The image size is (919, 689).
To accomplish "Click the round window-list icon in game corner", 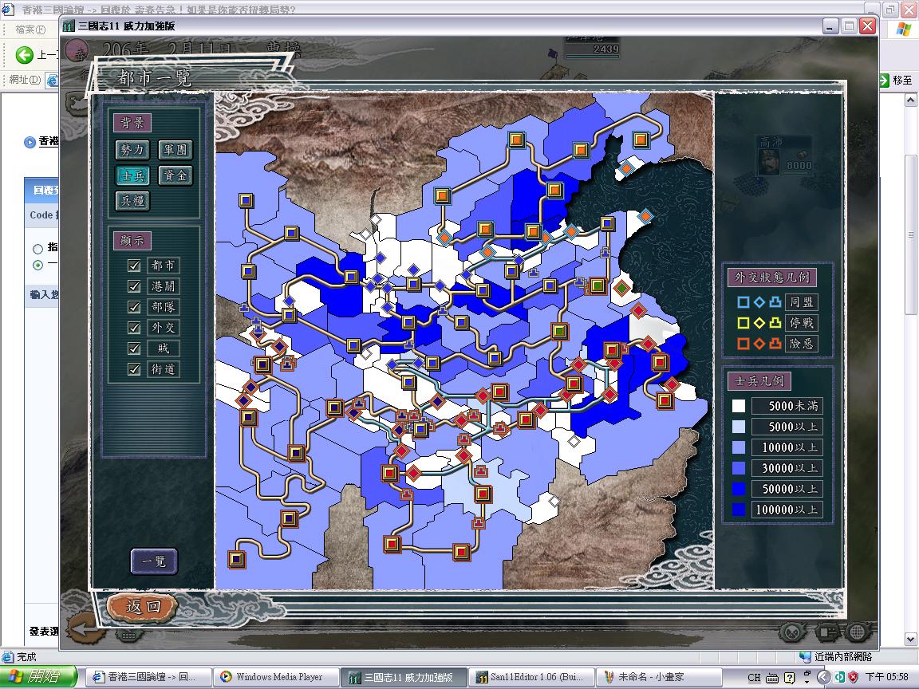I will point(827,632).
